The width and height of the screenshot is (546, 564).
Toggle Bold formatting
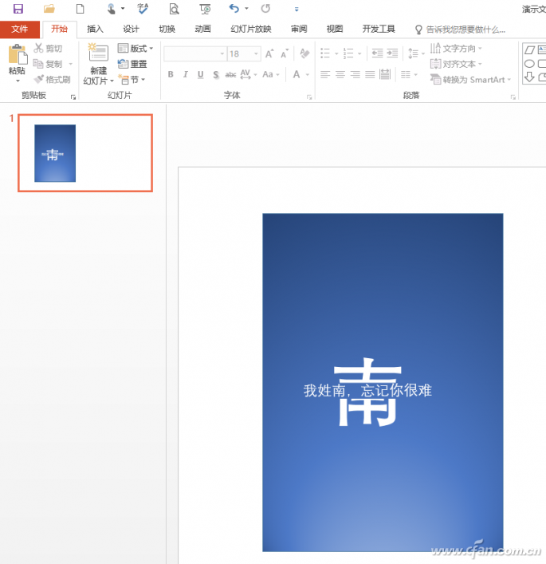point(171,74)
